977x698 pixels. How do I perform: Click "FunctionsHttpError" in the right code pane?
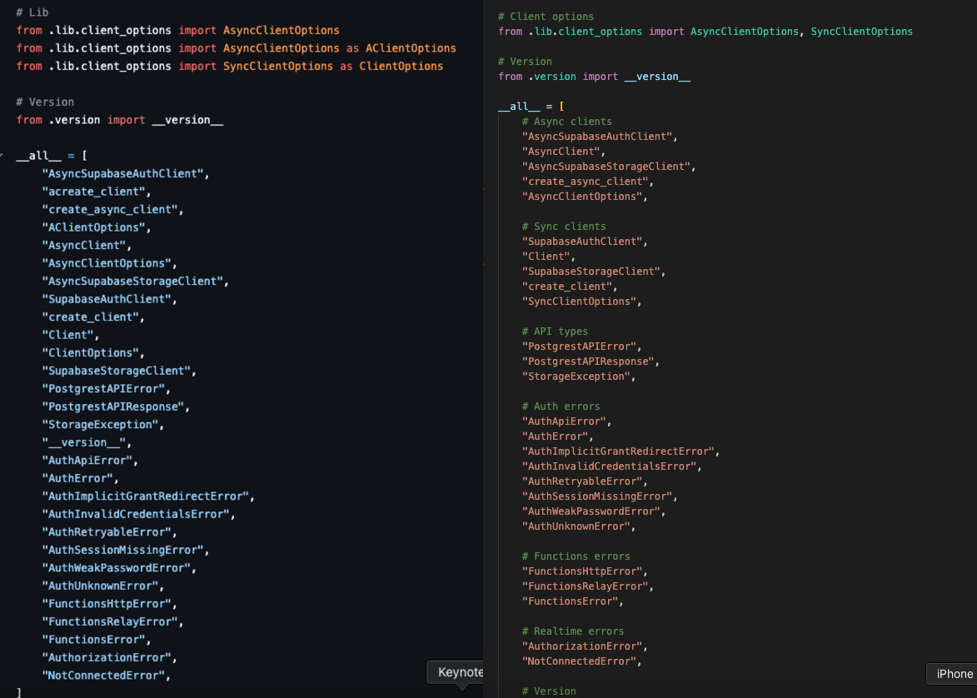tap(585, 571)
